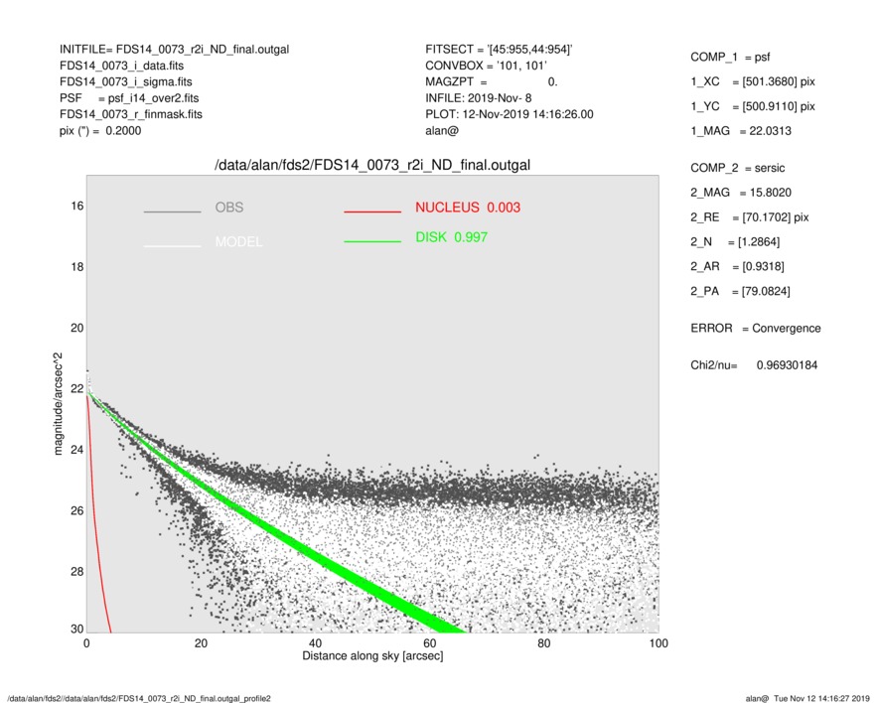Click the FITSECT '[45:955,44:954]' line

(x=499, y=50)
